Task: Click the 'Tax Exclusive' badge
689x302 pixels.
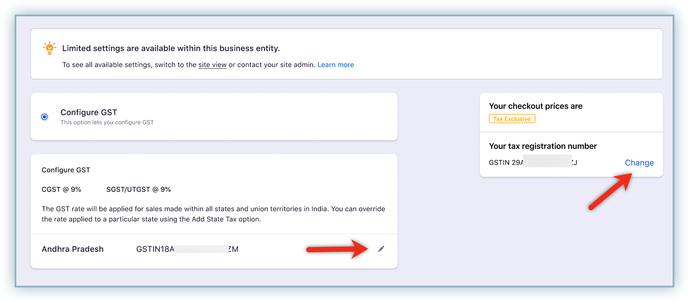Action: click(512, 119)
